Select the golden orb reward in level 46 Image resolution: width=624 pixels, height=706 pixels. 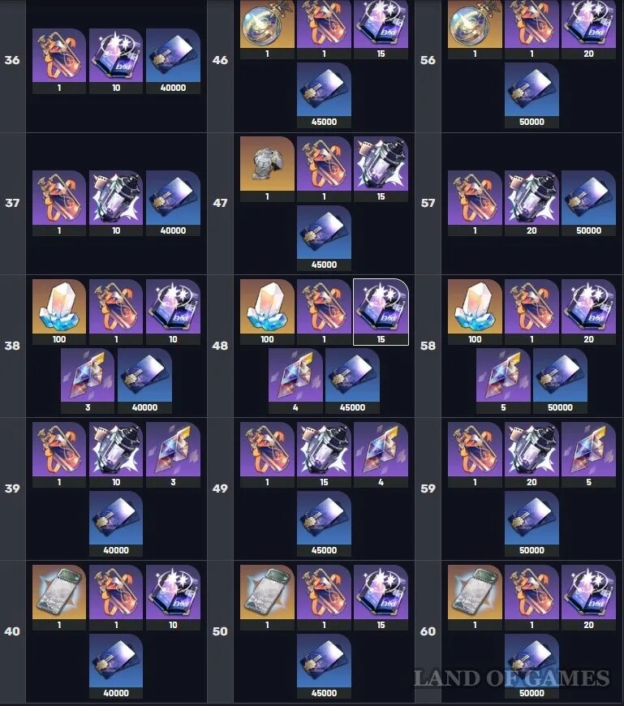pyautogui.click(x=267, y=30)
